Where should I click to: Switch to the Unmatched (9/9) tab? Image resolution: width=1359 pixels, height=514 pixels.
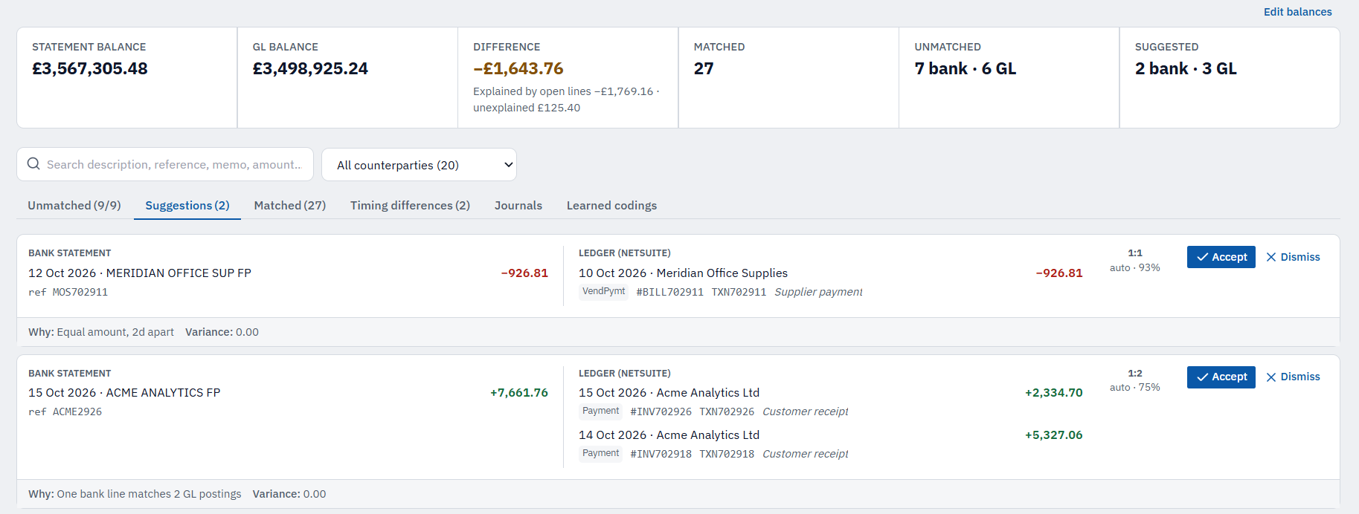click(74, 206)
